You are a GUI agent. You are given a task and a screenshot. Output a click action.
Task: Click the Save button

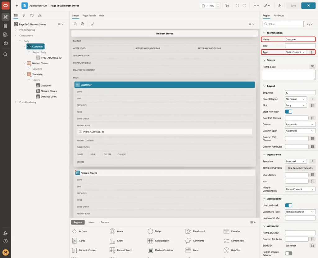tap(293, 6)
